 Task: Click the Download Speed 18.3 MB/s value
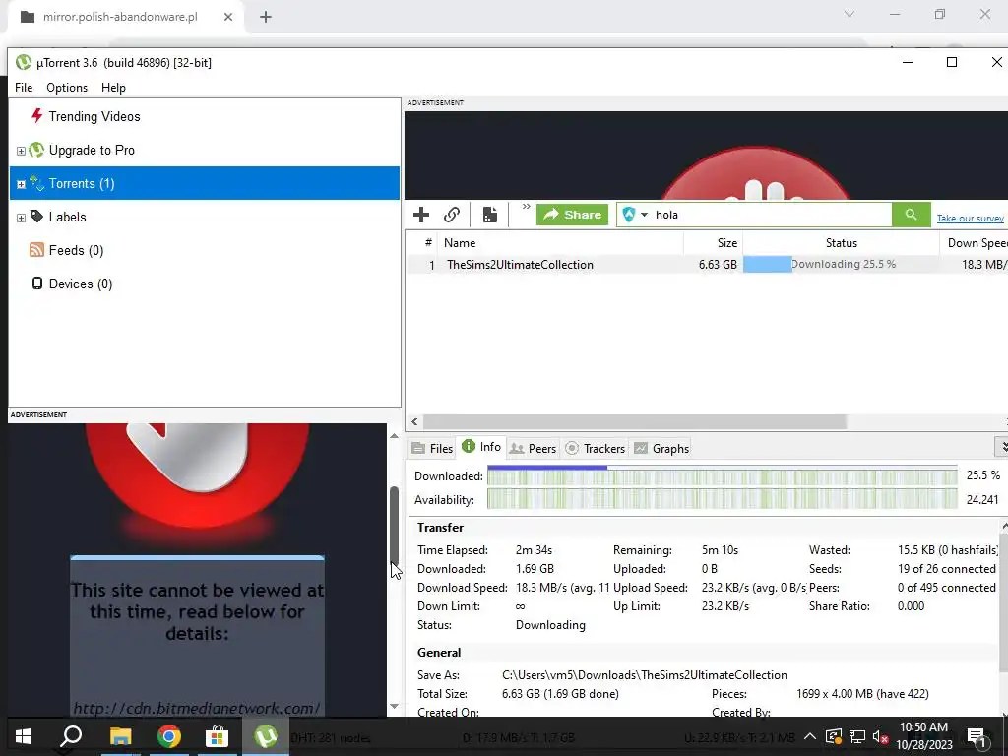(x=562, y=588)
